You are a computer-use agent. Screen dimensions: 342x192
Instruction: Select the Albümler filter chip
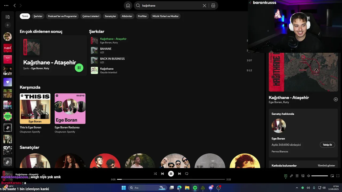coord(127,16)
